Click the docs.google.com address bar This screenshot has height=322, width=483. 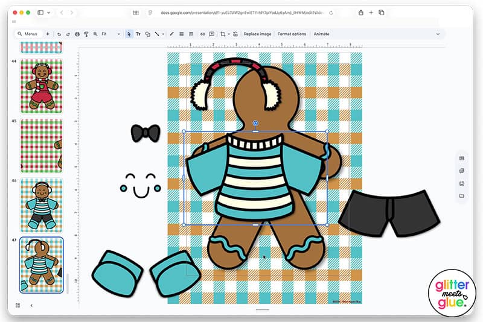242,13
